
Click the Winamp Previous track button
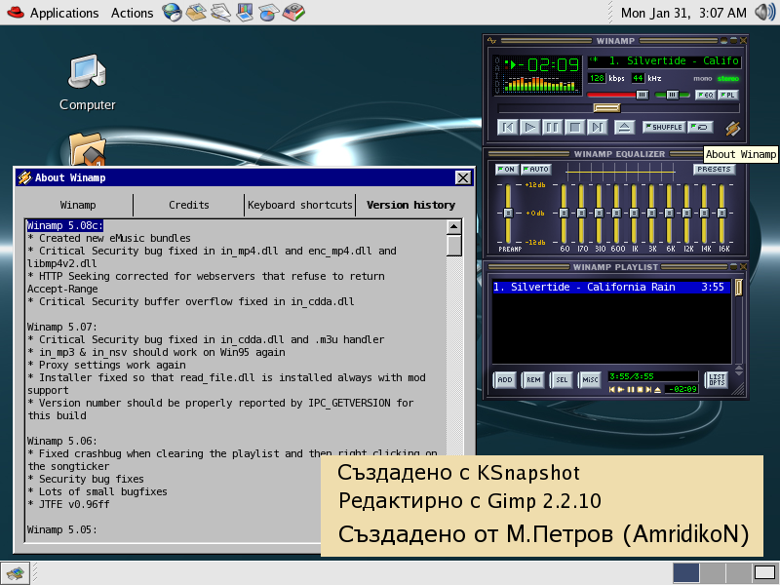tap(507, 128)
